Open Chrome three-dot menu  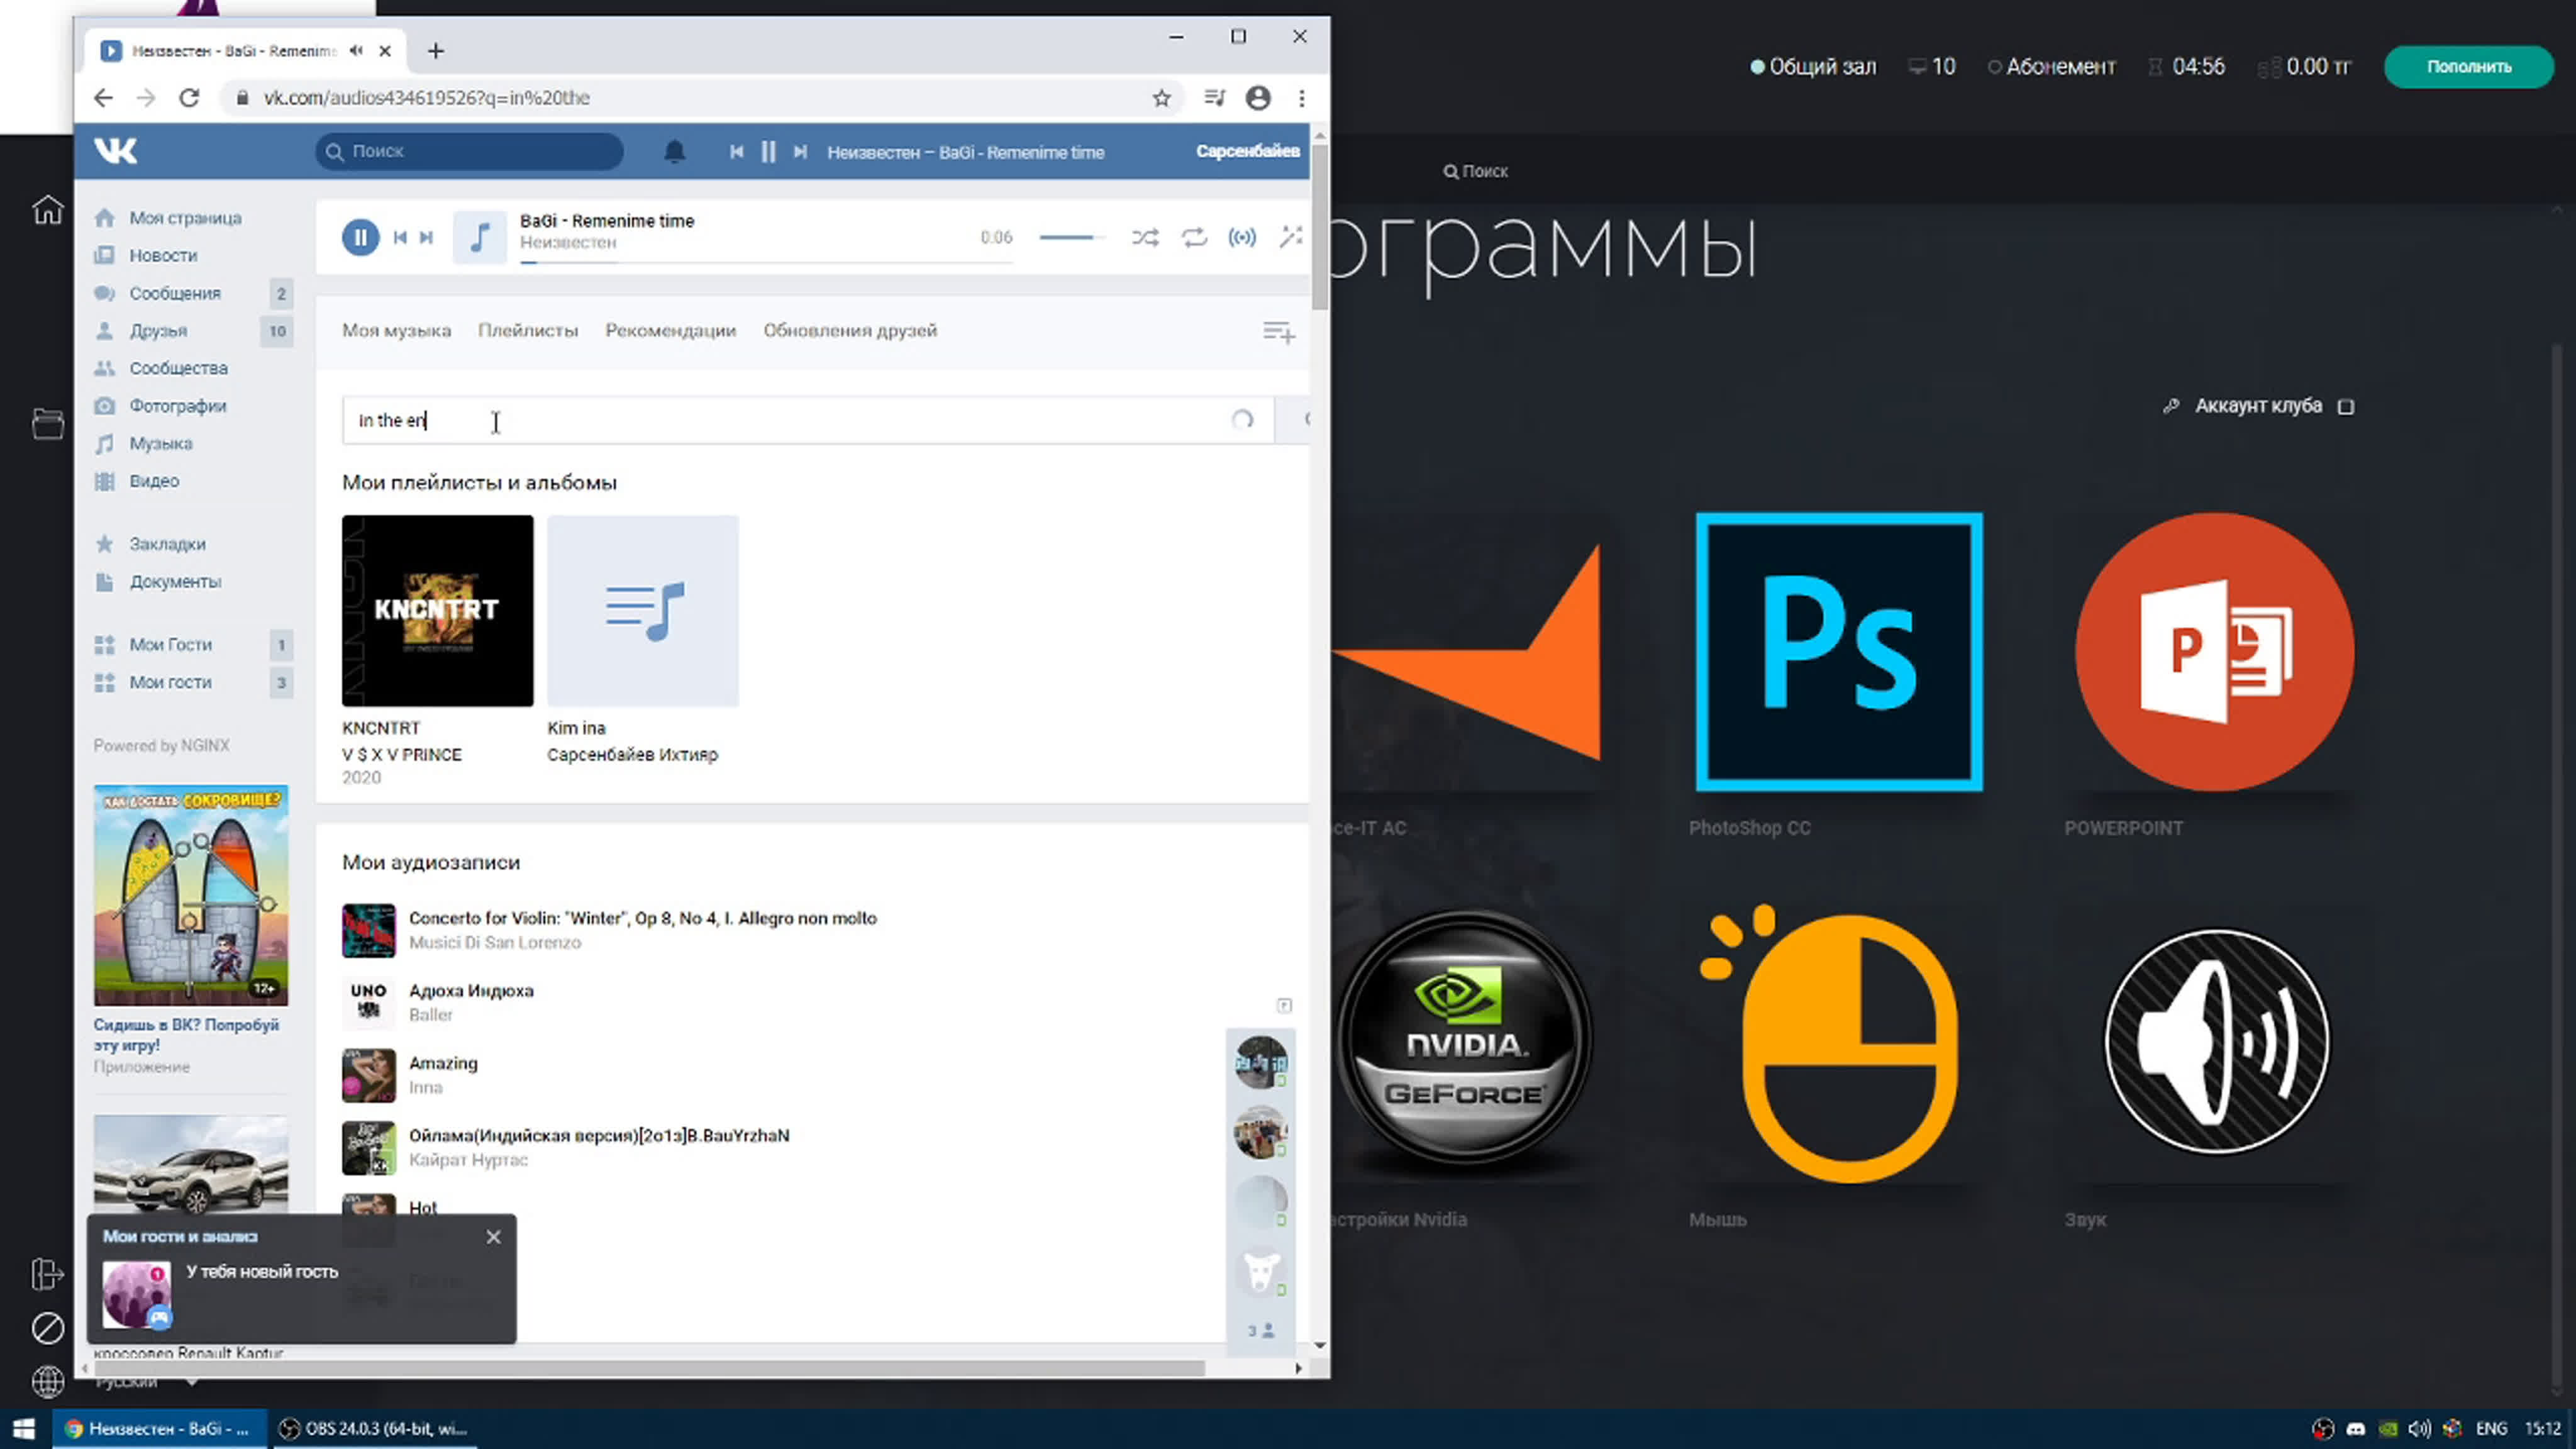1301,98
